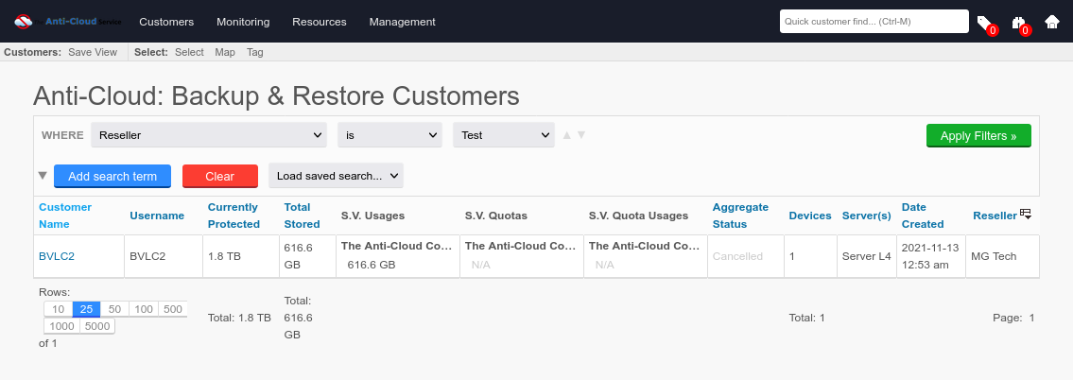Viewport: 1073px width, 380px height.
Task: Focus the Quick customer find field
Action: (x=874, y=21)
